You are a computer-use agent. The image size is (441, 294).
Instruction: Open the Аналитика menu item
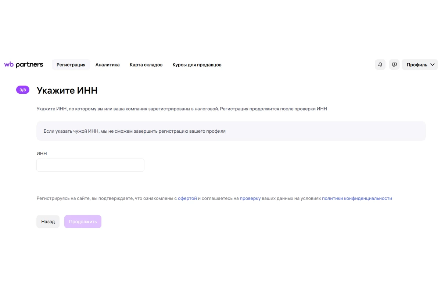point(107,65)
